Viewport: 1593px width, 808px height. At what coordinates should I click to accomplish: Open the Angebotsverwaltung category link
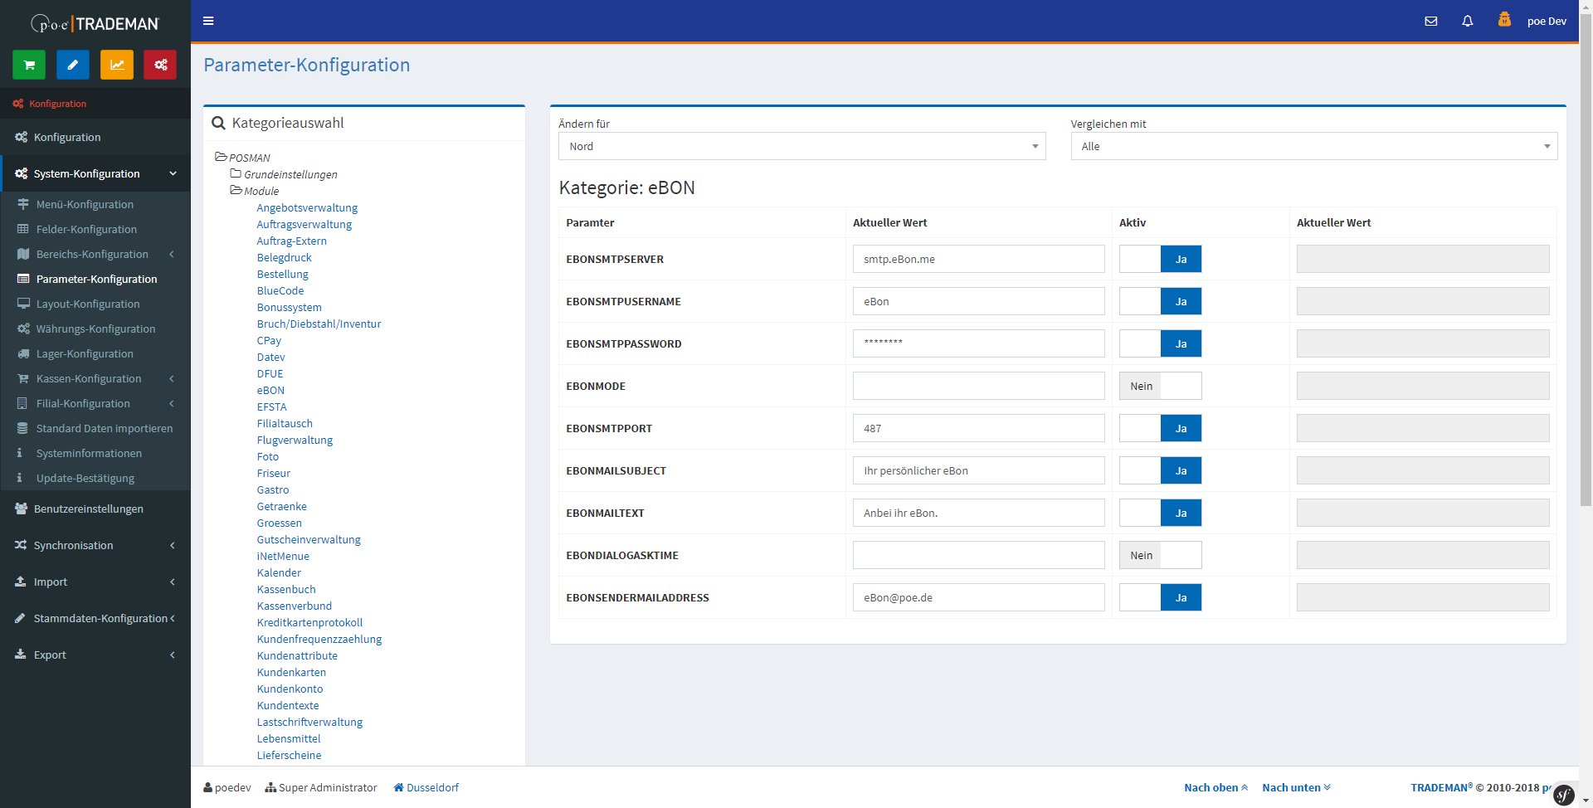coord(307,207)
